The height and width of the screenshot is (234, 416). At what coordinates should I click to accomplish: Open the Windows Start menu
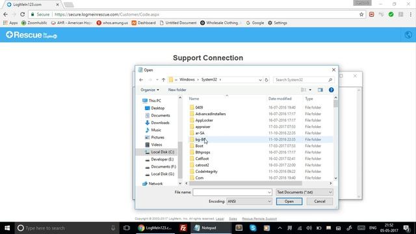[x=7, y=228]
